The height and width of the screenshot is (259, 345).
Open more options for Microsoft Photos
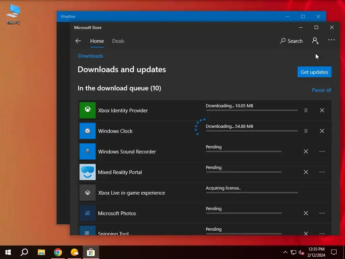coord(322,213)
